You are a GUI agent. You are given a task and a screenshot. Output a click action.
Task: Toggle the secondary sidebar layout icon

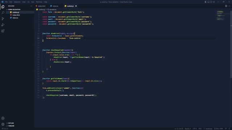click(211, 2)
